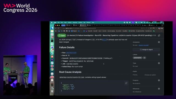Open the Assignees gear settings

coord(159,42)
